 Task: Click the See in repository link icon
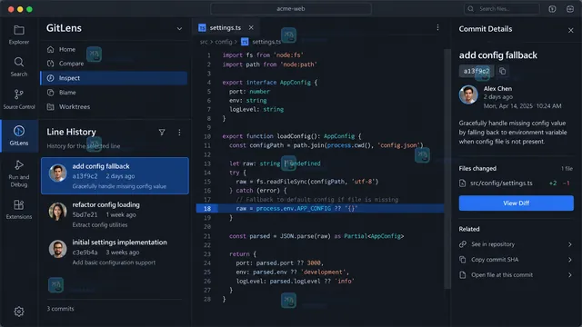tap(463, 244)
